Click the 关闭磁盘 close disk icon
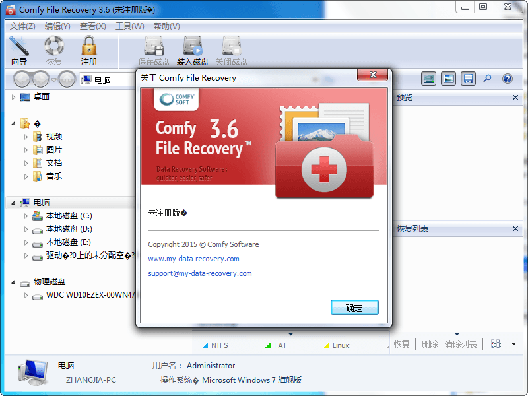The width and height of the screenshot is (528, 396). 232,51
